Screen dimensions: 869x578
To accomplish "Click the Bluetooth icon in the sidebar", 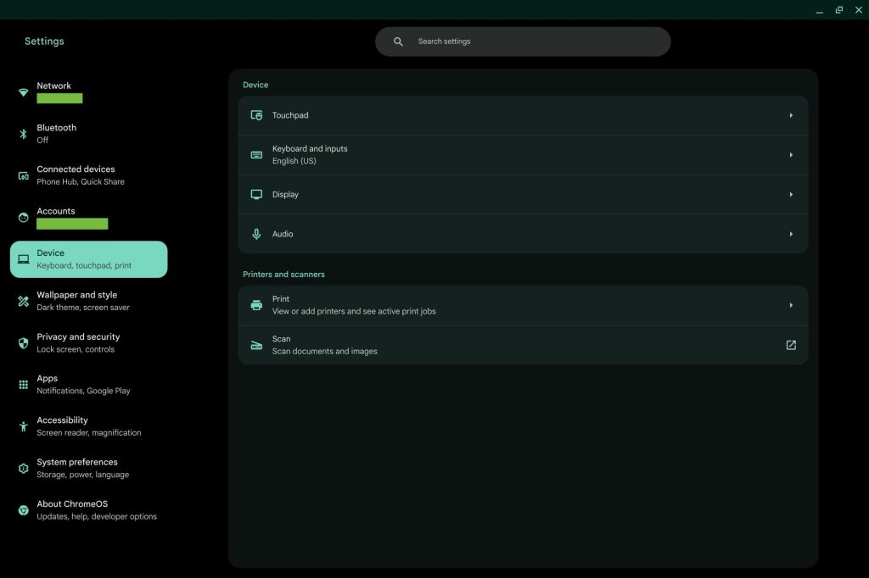I will 24,134.
